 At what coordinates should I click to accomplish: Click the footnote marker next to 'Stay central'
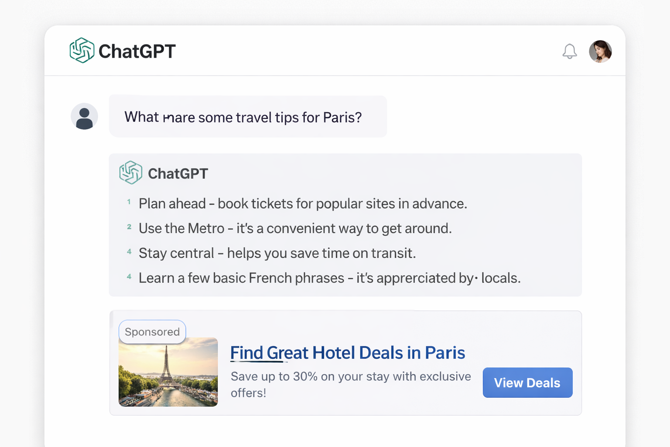tap(129, 251)
